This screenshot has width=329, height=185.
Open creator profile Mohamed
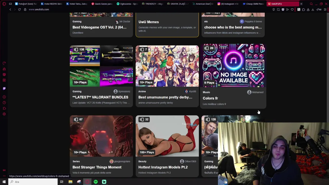click(x=255, y=92)
